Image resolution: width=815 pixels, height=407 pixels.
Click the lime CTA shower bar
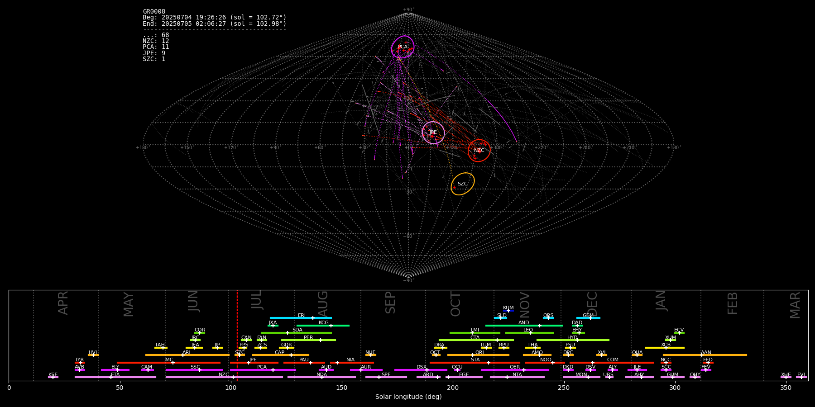476,340
